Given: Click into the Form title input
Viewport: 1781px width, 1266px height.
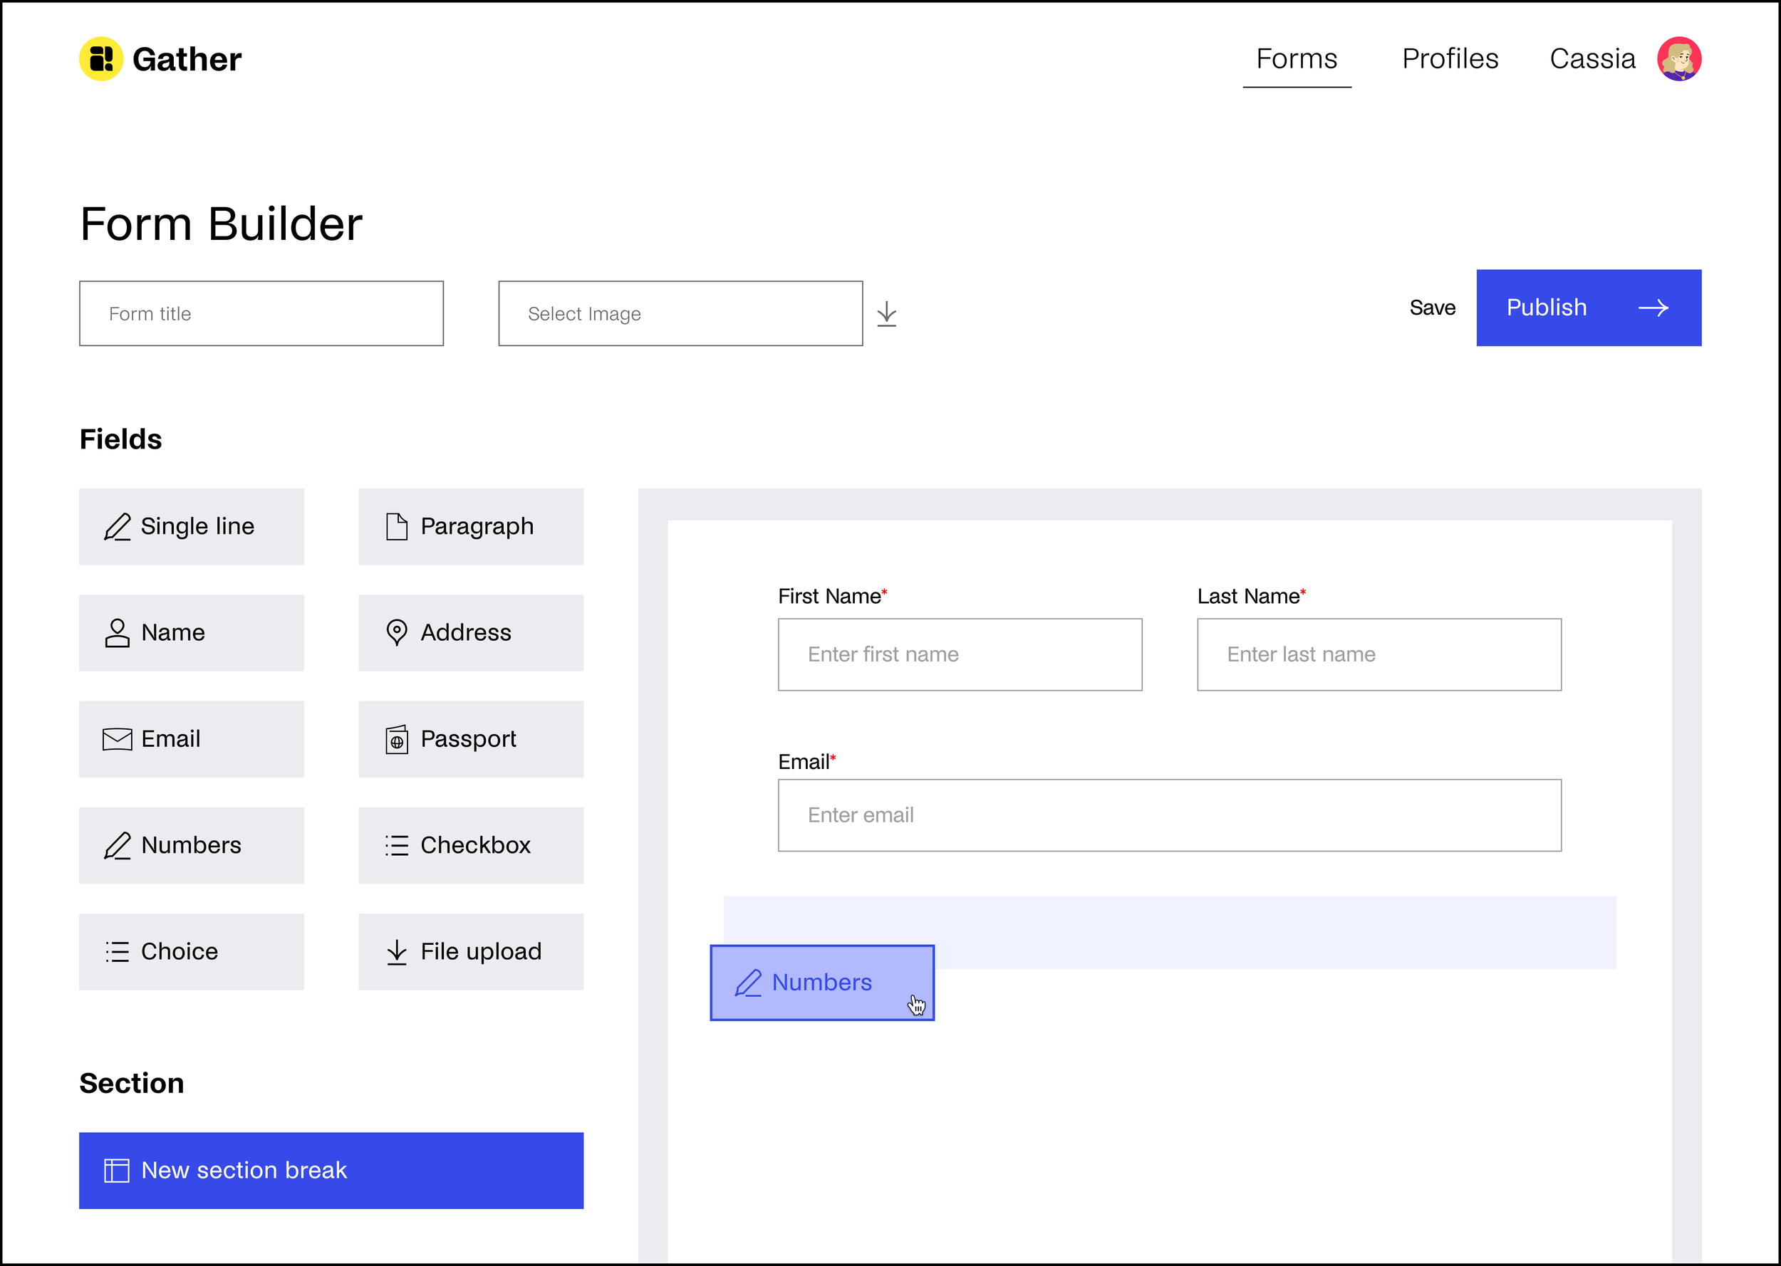Looking at the screenshot, I should point(261,313).
